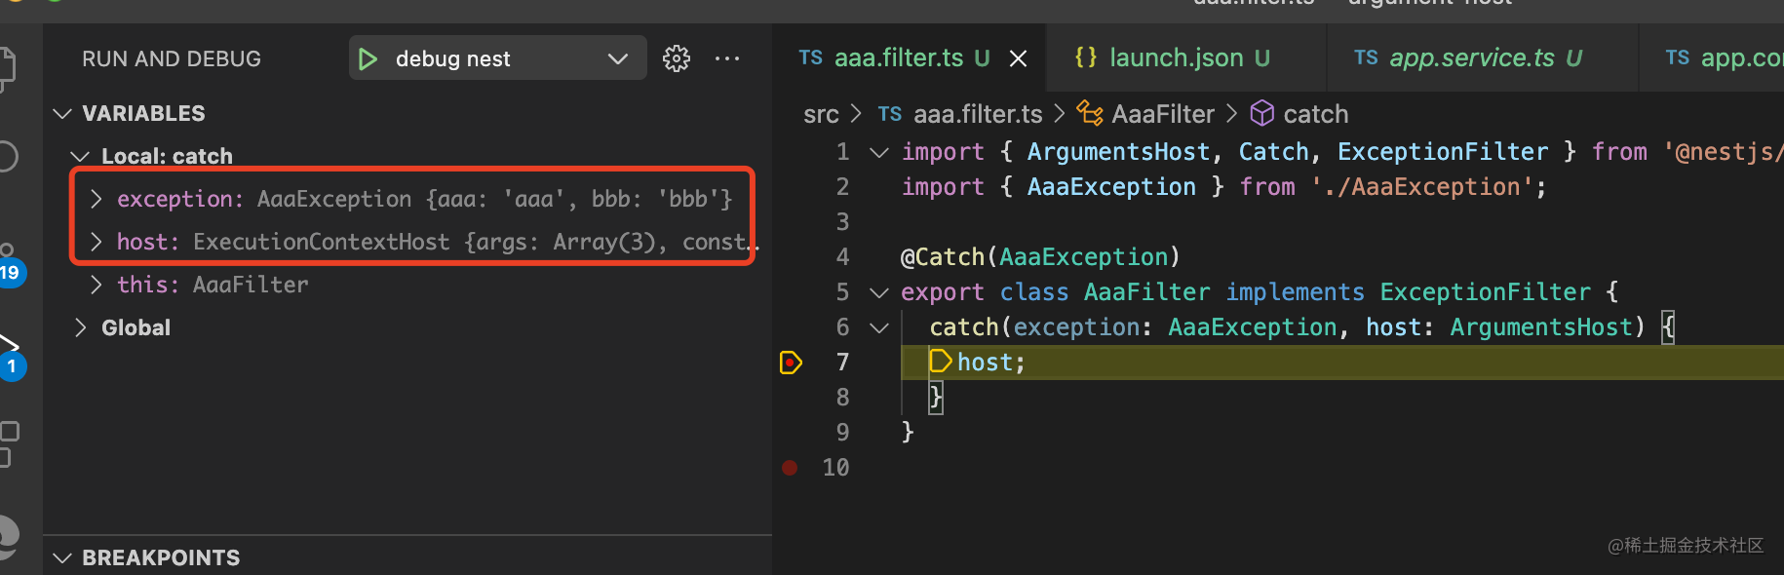Image resolution: width=1784 pixels, height=575 pixels.
Task: Open Run and Debug more actions menu
Action: point(727,59)
